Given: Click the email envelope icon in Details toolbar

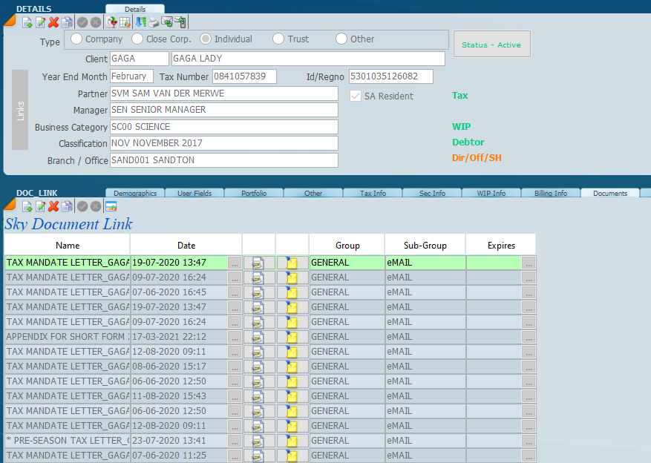Looking at the screenshot, I should 166,22.
